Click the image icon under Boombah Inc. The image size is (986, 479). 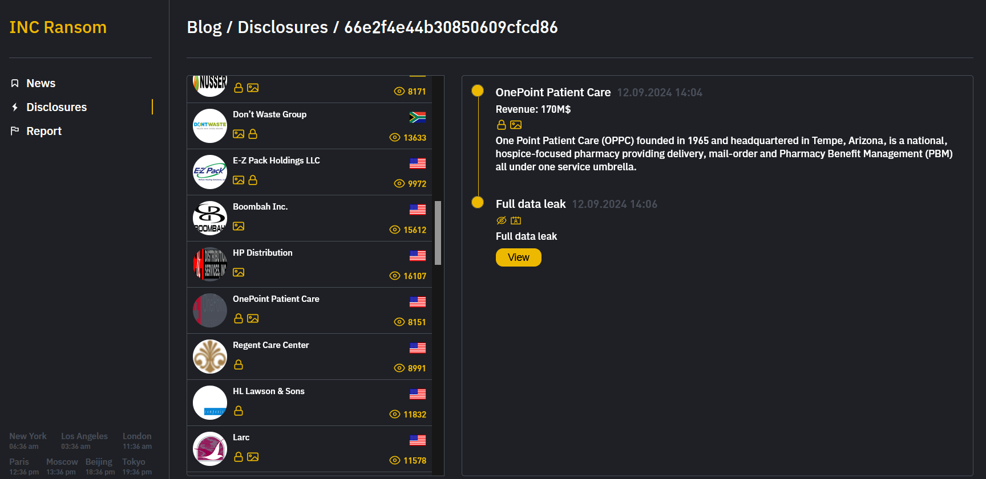pos(239,226)
